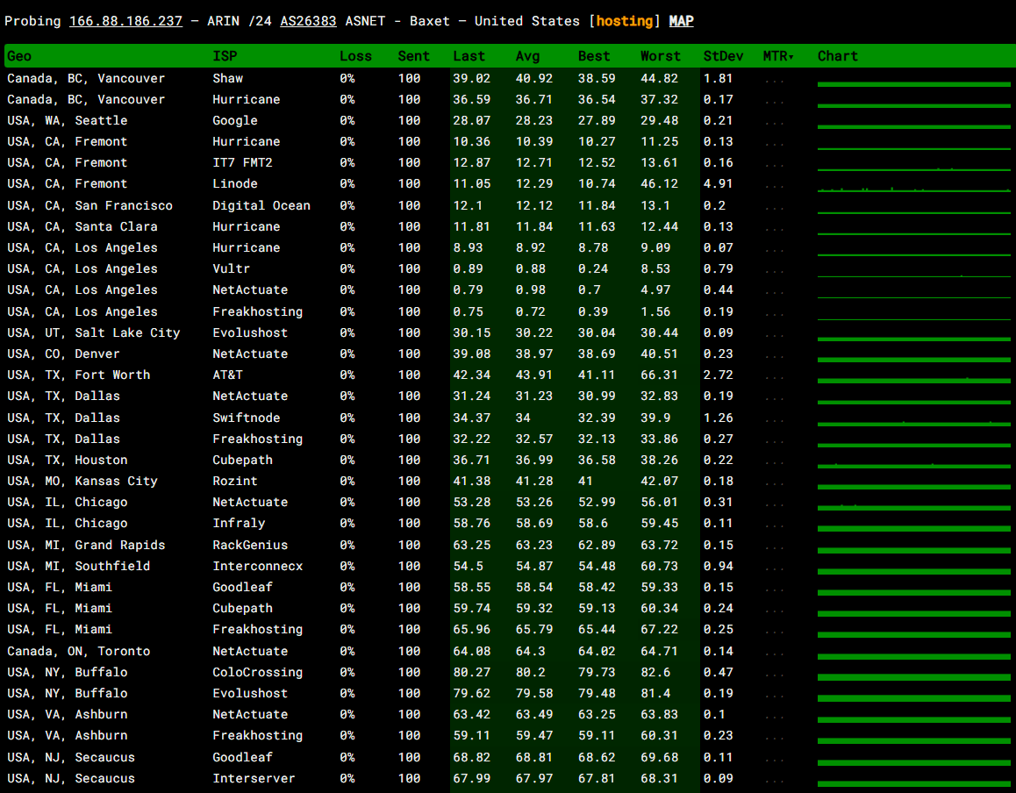Click the 'Rozint' ISP cell

pos(235,482)
